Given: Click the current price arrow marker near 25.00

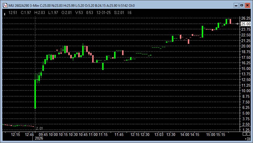Looking at the screenshot, I should [238, 24].
